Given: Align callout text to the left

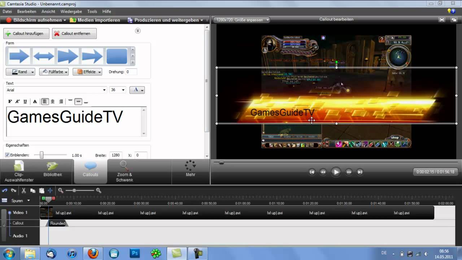Looking at the screenshot, I should 45,101.
